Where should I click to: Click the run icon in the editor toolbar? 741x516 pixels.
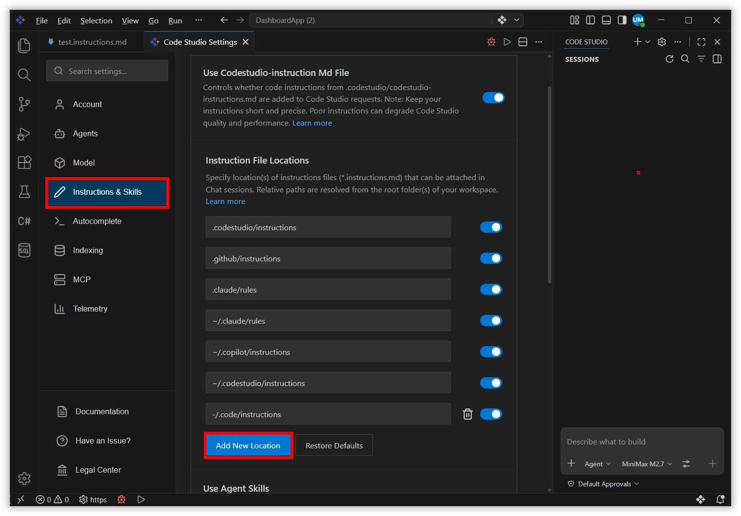pos(507,42)
